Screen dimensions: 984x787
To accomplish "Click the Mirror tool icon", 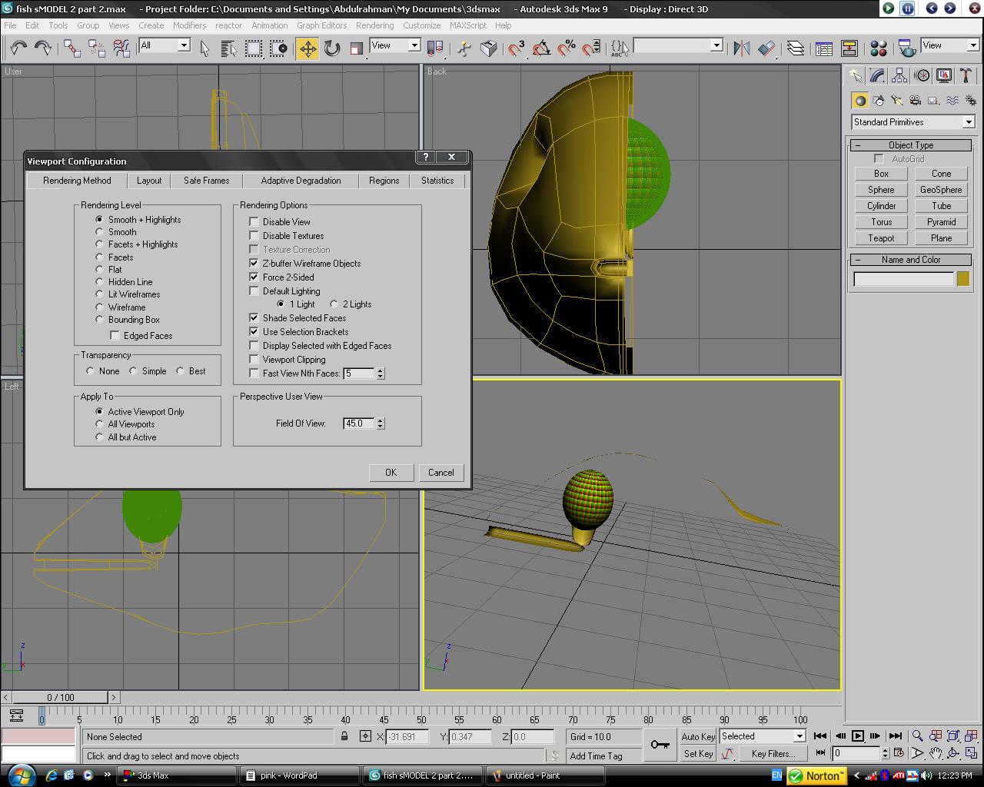I will coord(742,48).
